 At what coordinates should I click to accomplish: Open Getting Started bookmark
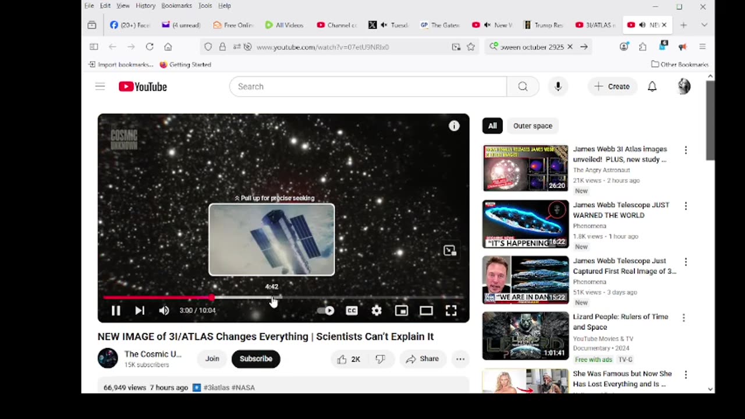click(x=185, y=65)
